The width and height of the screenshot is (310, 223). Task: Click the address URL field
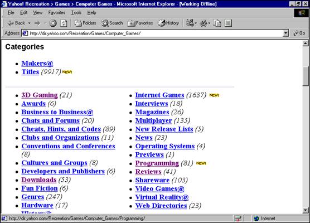pos(155,33)
